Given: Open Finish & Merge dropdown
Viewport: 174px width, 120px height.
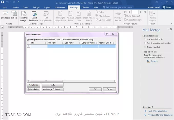Looking at the screenshot, I should click(152, 16).
